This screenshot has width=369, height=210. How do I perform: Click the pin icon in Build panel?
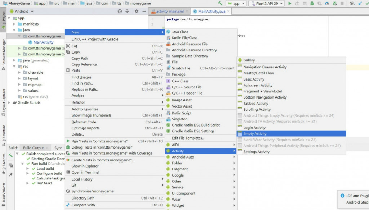10,174
